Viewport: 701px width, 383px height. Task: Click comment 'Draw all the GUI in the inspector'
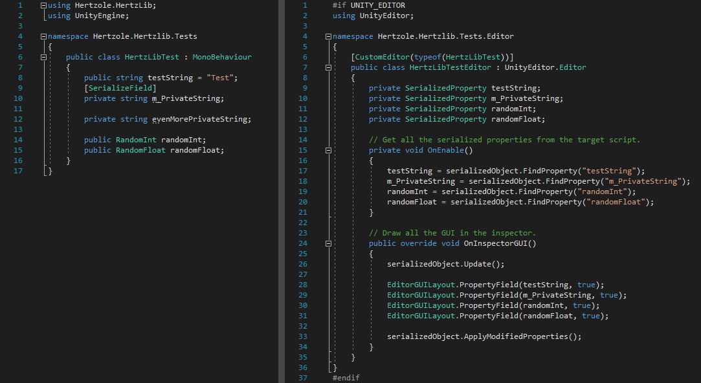coord(452,233)
